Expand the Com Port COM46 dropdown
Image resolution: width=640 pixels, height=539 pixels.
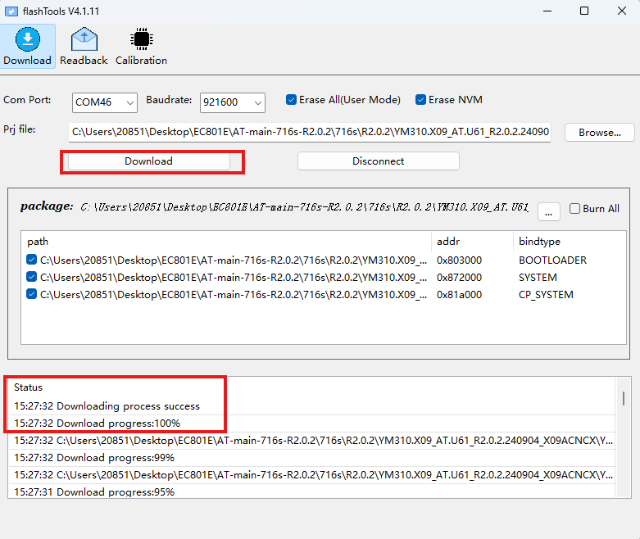pyautogui.click(x=105, y=102)
